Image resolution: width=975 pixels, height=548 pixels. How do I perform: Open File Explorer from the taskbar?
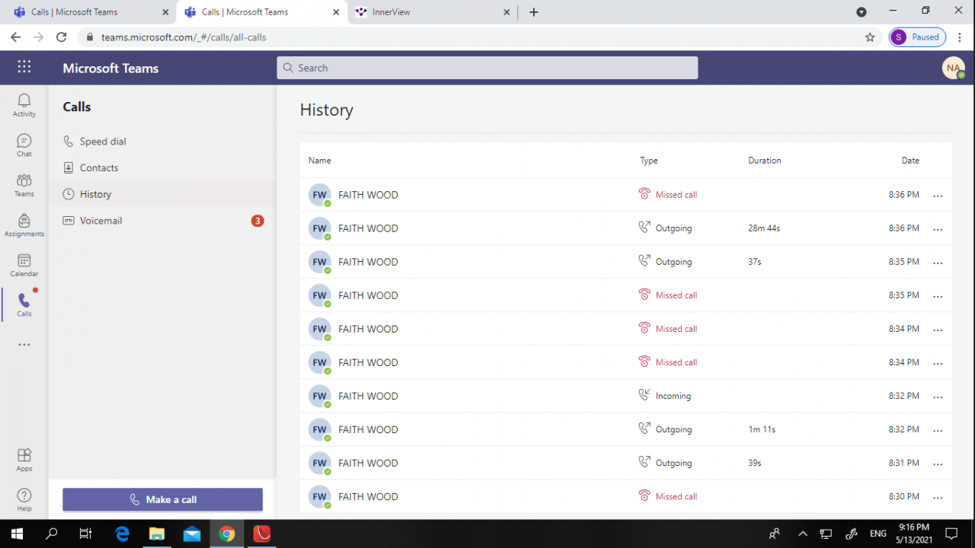pos(157,534)
